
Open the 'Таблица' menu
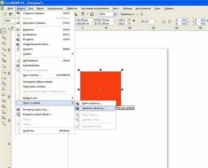coord(127,8)
